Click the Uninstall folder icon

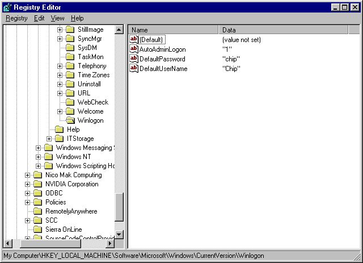(70, 84)
